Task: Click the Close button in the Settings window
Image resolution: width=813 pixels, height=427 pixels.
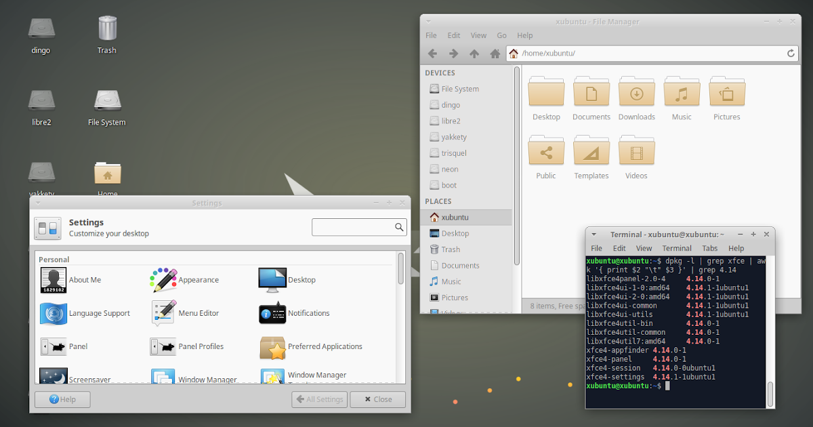Action: click(x=377, y=399)
